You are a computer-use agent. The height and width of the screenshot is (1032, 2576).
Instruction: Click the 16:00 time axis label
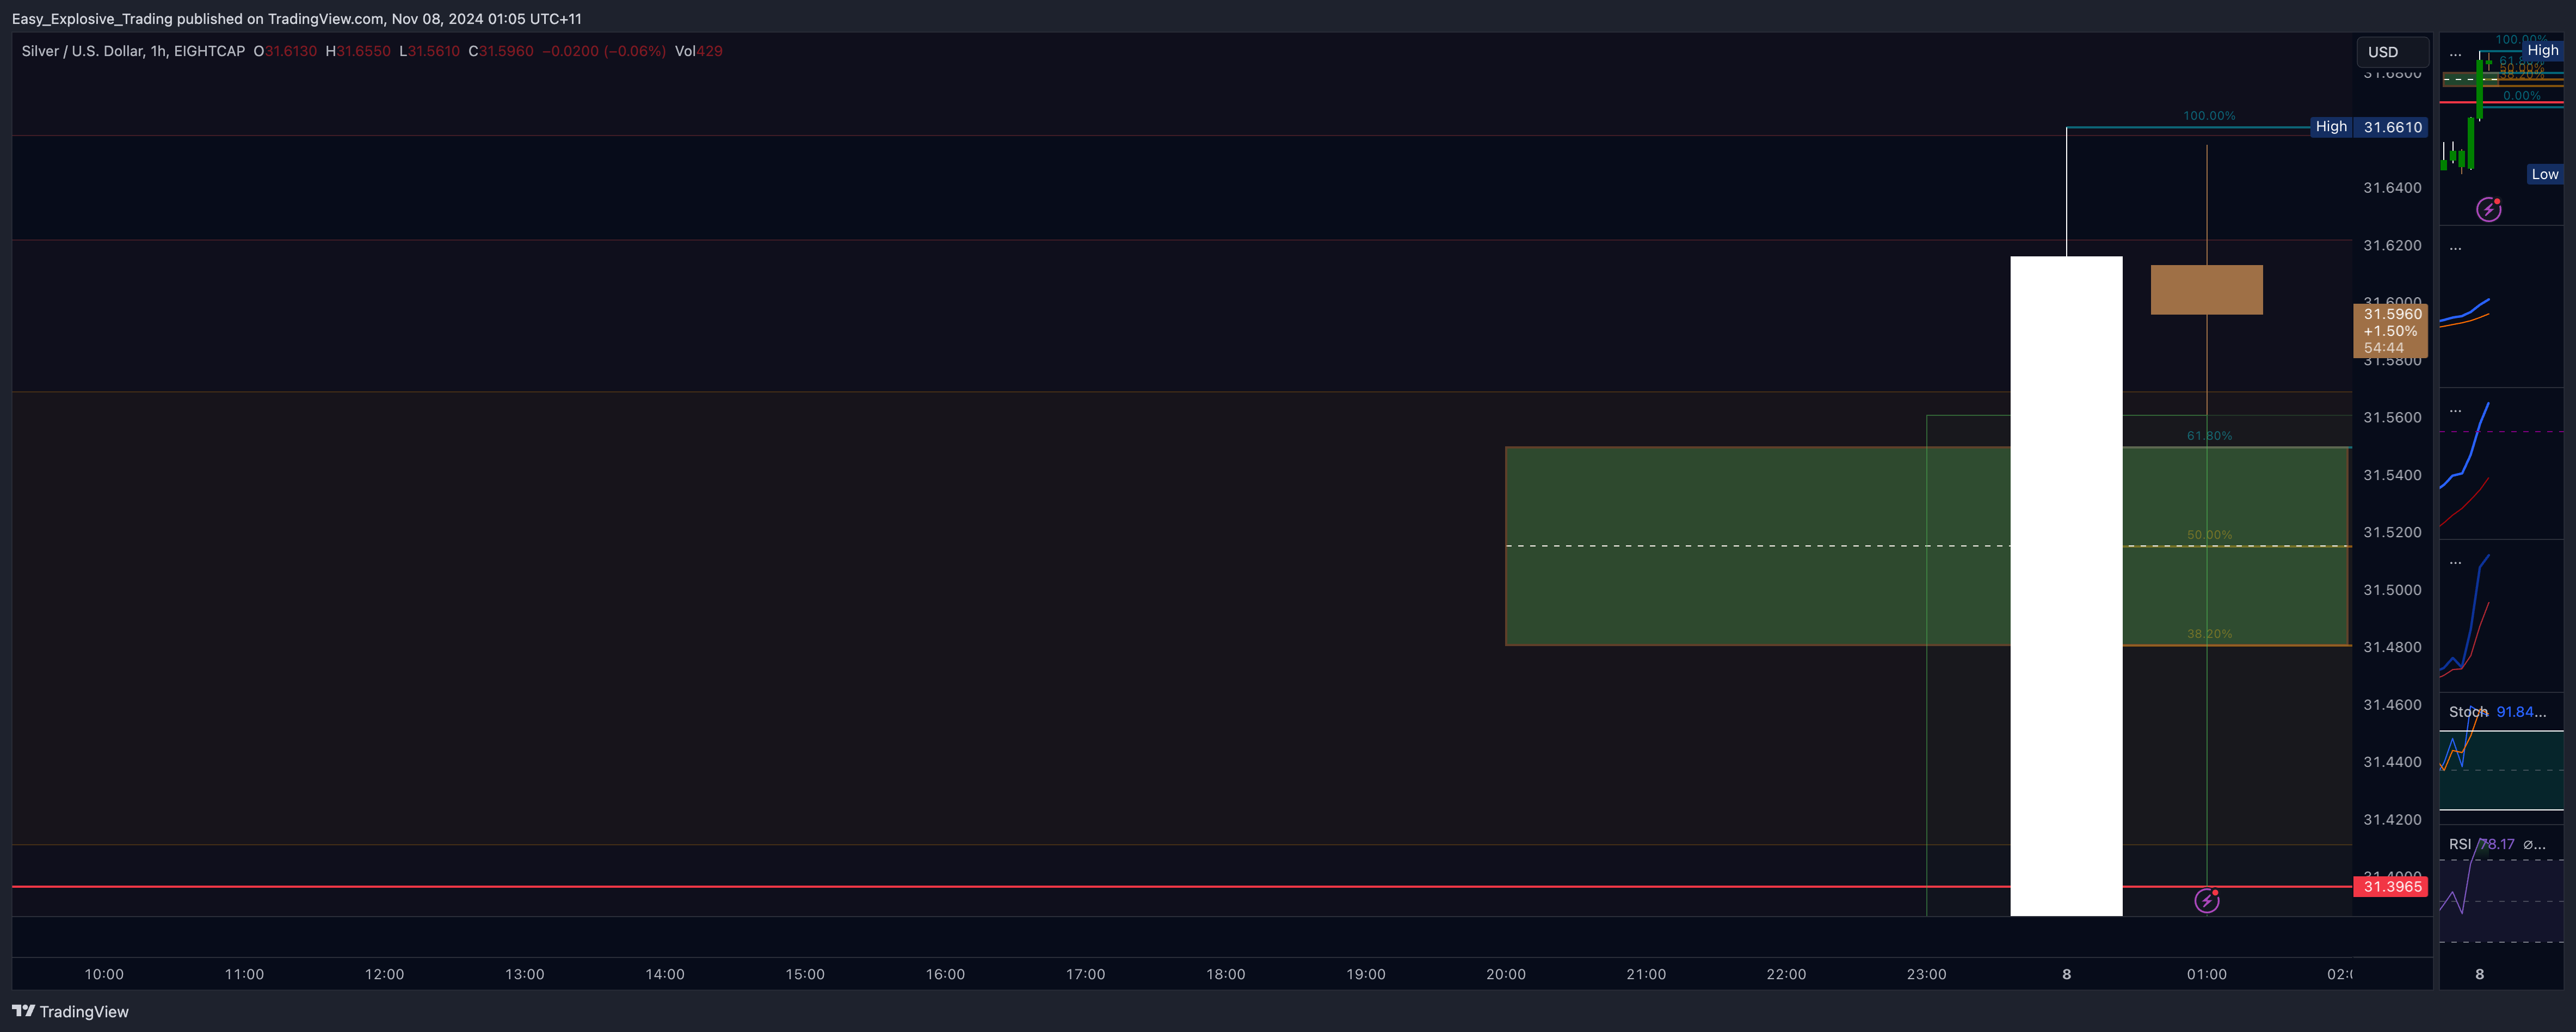(x=945, y=974)
